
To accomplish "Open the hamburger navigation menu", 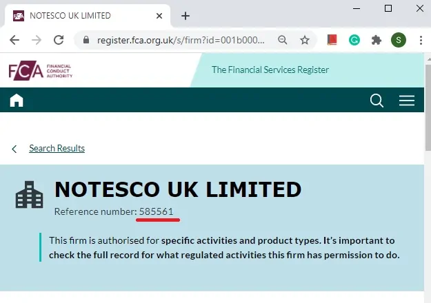I will tap(407, 101).
